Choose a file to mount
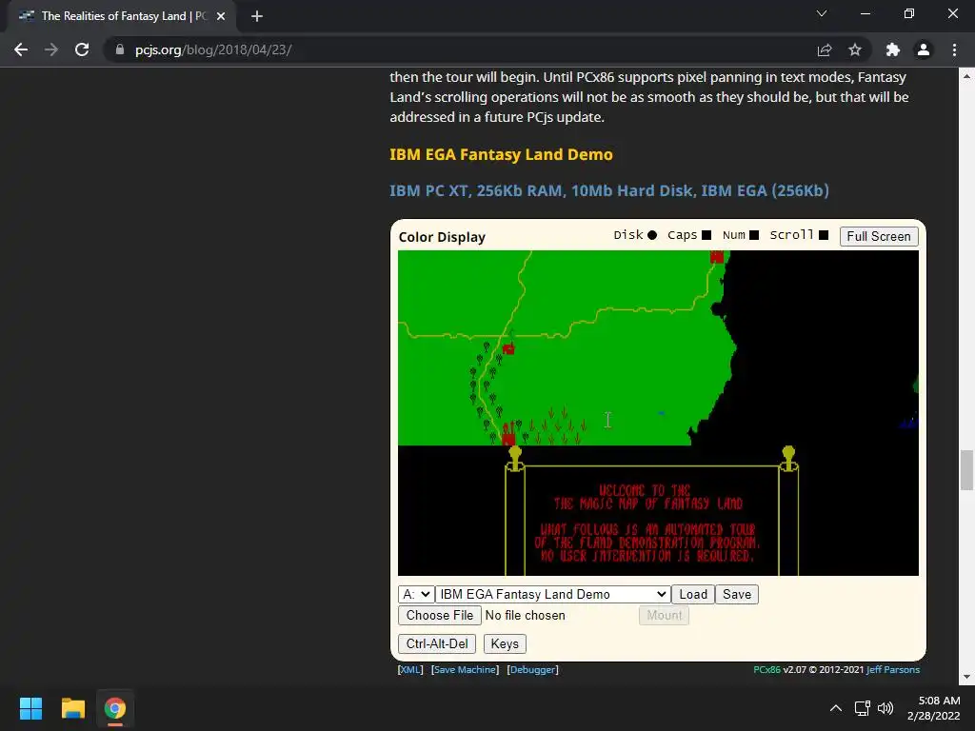This screenshot has width=975, height=731. point(440,616)
